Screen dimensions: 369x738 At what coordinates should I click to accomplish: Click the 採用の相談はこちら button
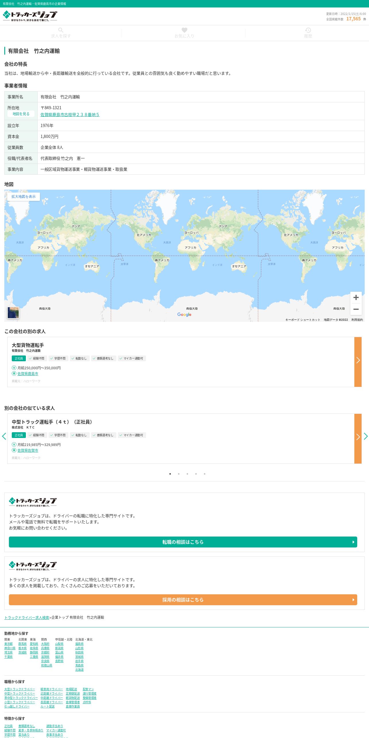(183, 600)
